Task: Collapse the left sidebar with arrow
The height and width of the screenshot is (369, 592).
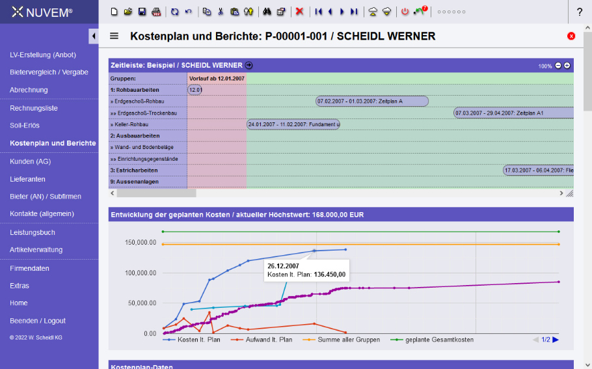Action: (x=93, y=36)
